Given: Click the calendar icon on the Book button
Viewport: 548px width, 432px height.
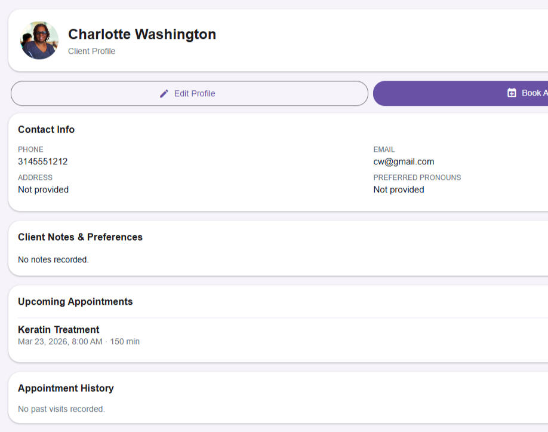Looking at the screenshot, I should [512, 93].
